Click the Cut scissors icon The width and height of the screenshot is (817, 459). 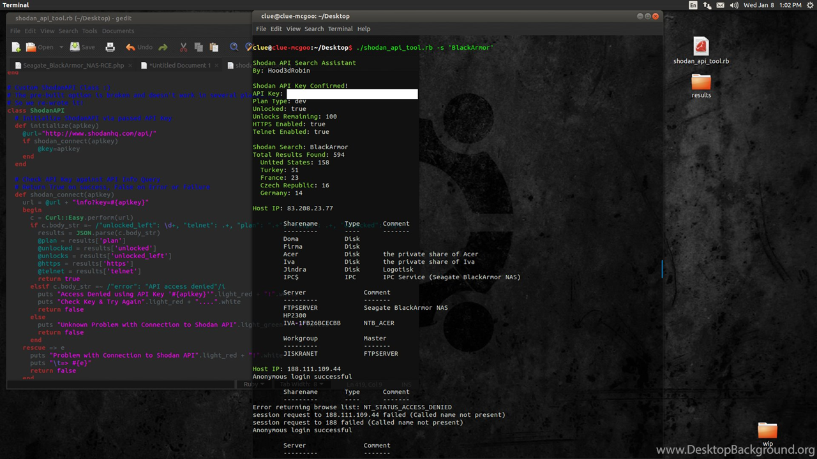coord(183,47)
